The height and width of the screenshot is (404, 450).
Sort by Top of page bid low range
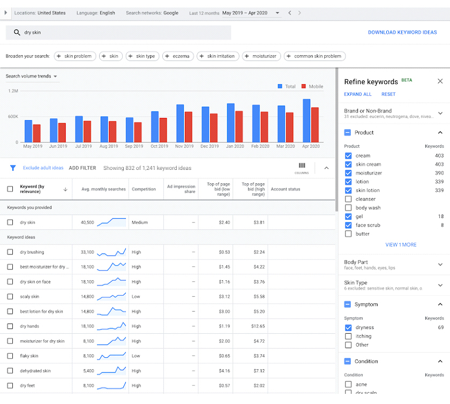click(219, 189)
